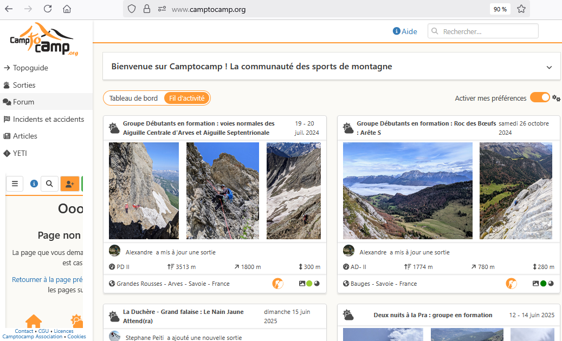The image size is (562, 341).
Task: Reload the page in the browser
Action: pyautogui.click(x=48, y=9)
